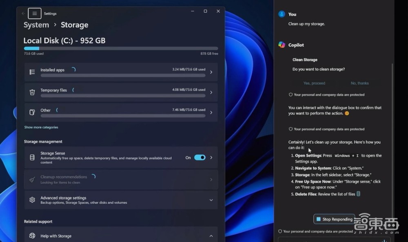Click "Yes, proceed" in Copilot

click(314, 83)
